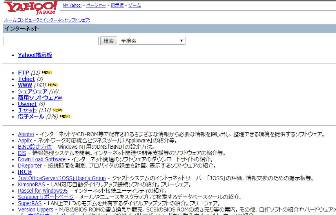Open the Applix site link
336x215 pixels.
[x=25, y=140]
